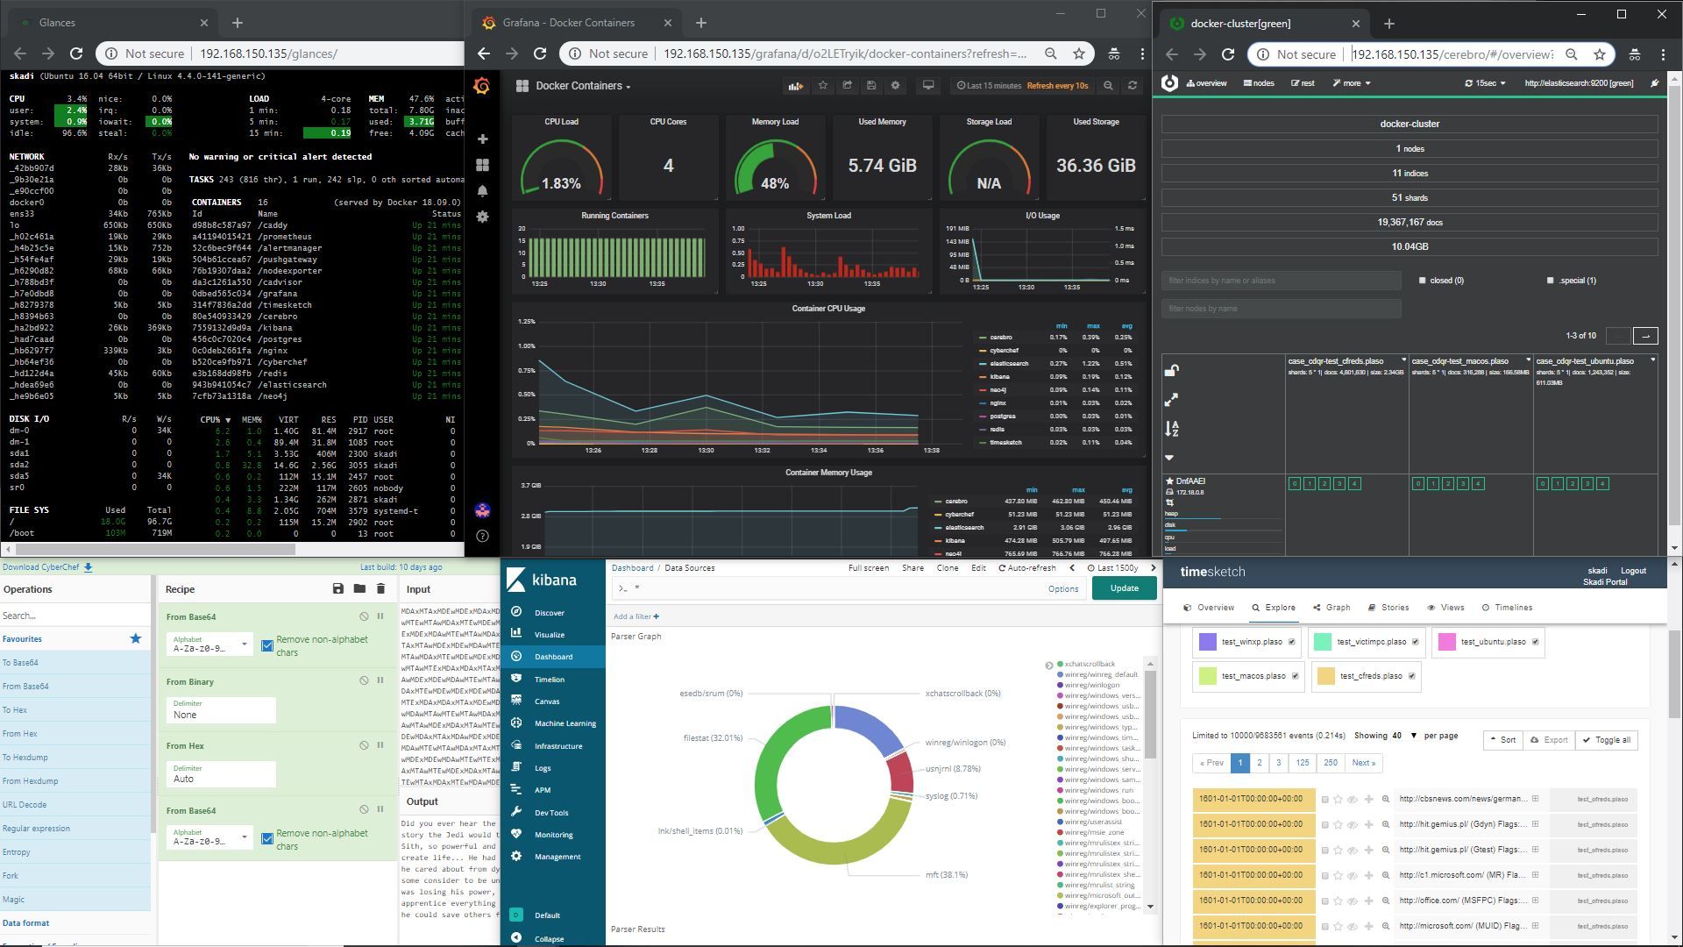Open Grafana alerting bell icon

tap(482, 191)
